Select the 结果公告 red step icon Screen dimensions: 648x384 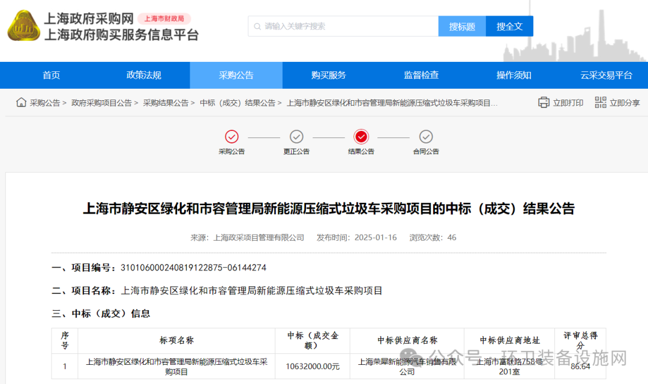[361, 136]
